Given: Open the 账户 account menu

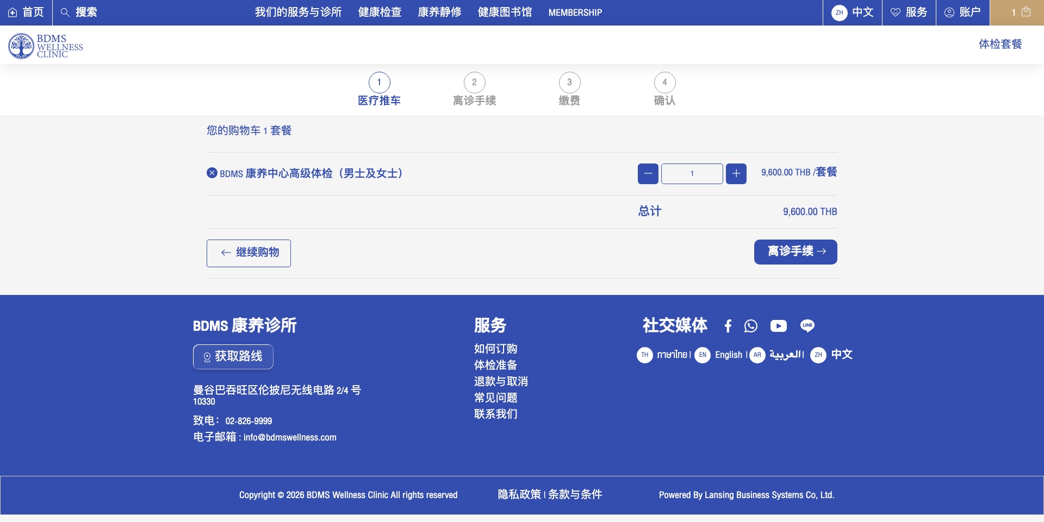Looking at the screenshot, I should [962, 12].
